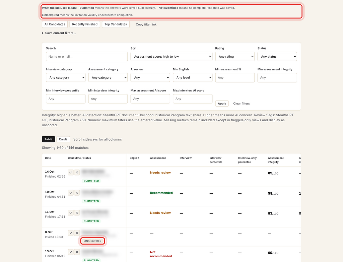The width and height of the screenshot is (343, 262).
Task: Approve the 11 Oct candidate with checkmark icon
Action: (x=71, y=213)
